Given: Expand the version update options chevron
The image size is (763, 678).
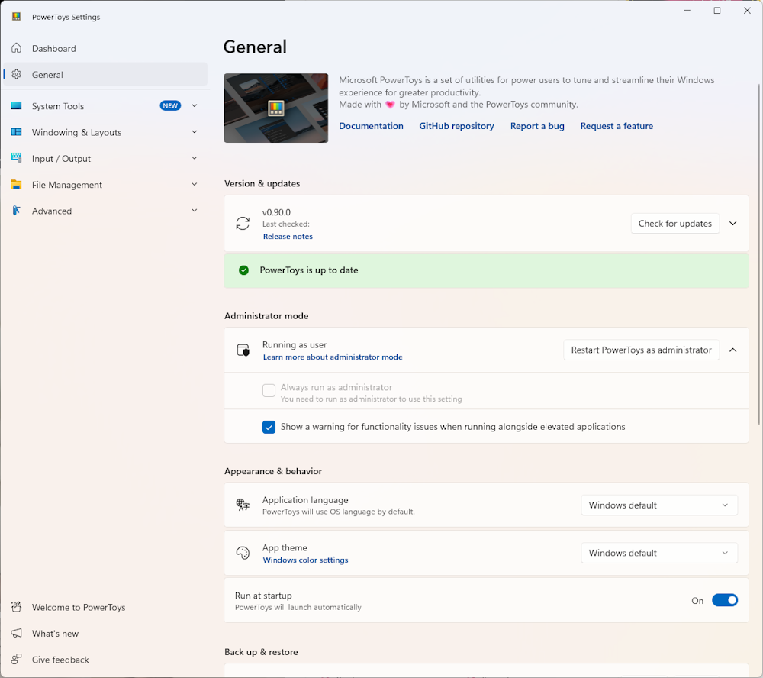Looking at the screenshot, I should click(732, 224).
